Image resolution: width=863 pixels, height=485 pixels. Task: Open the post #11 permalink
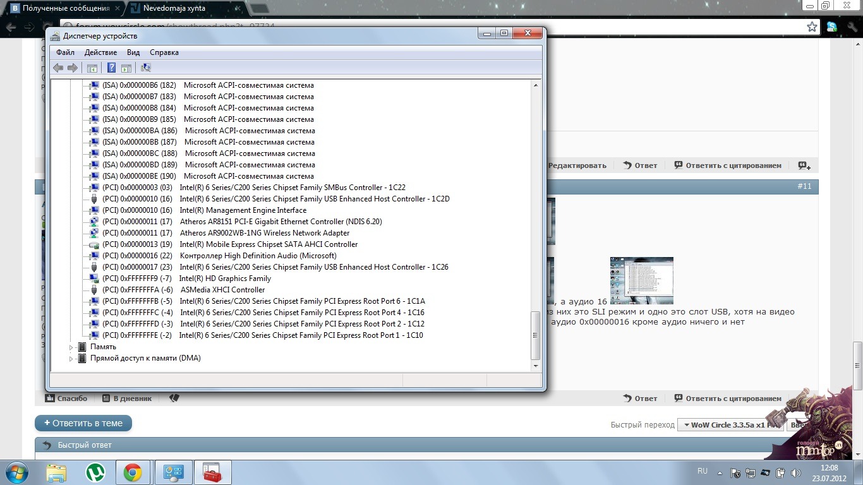click(x=804, y=186)
